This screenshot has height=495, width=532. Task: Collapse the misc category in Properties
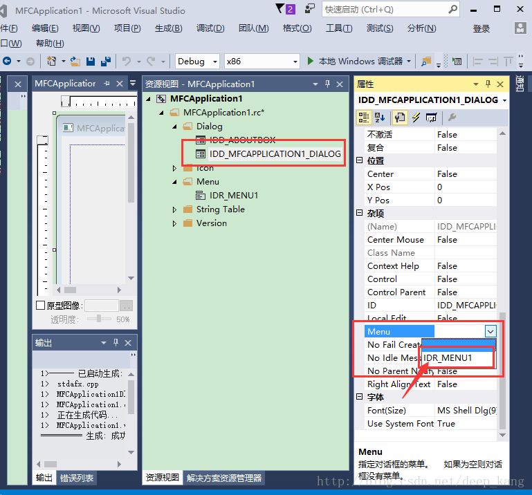click(360, 213)
